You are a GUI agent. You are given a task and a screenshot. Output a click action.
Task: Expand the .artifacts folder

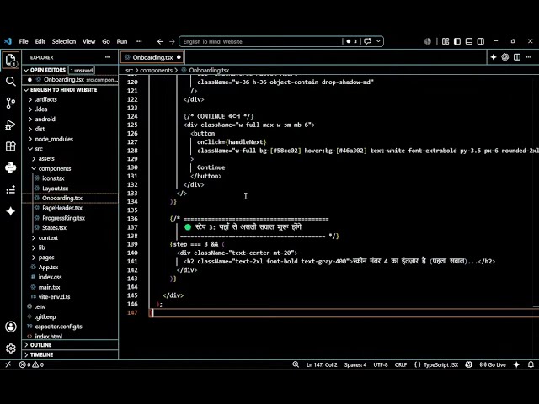(x=46, y=99)
